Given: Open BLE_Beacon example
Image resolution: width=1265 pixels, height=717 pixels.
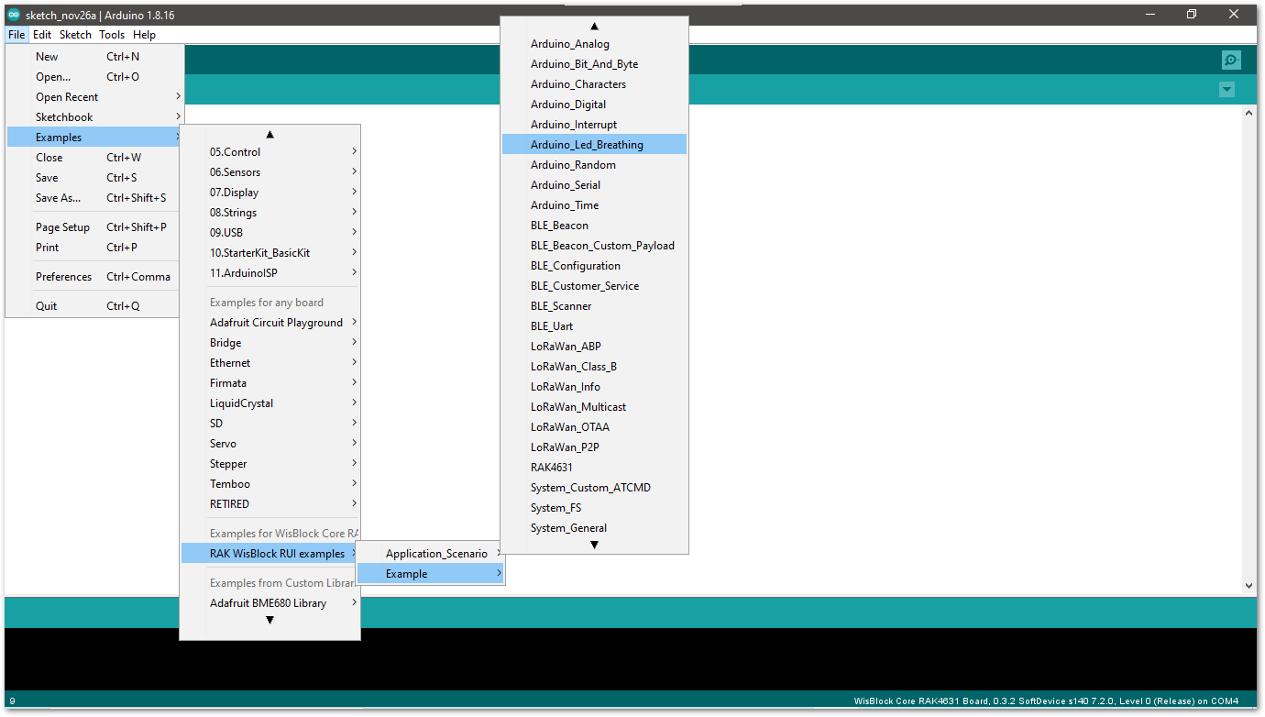Looking at the screenshot, I should click(x=594, y=226).
